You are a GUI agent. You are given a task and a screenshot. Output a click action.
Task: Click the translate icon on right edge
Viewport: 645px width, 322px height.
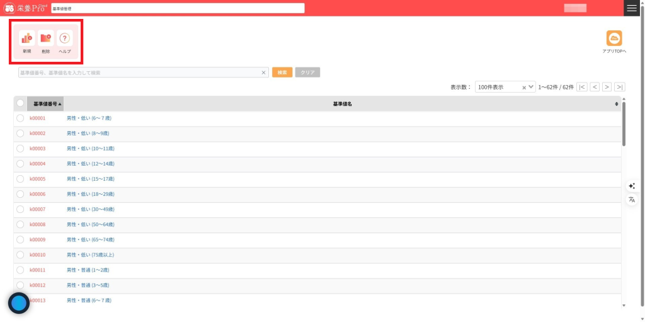coord(632,200)
